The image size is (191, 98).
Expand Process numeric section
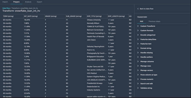[x=145, y=79]
